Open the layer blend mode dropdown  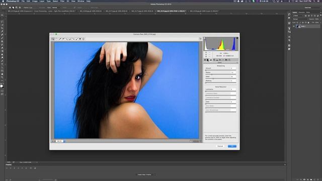(x=300, y=19)
